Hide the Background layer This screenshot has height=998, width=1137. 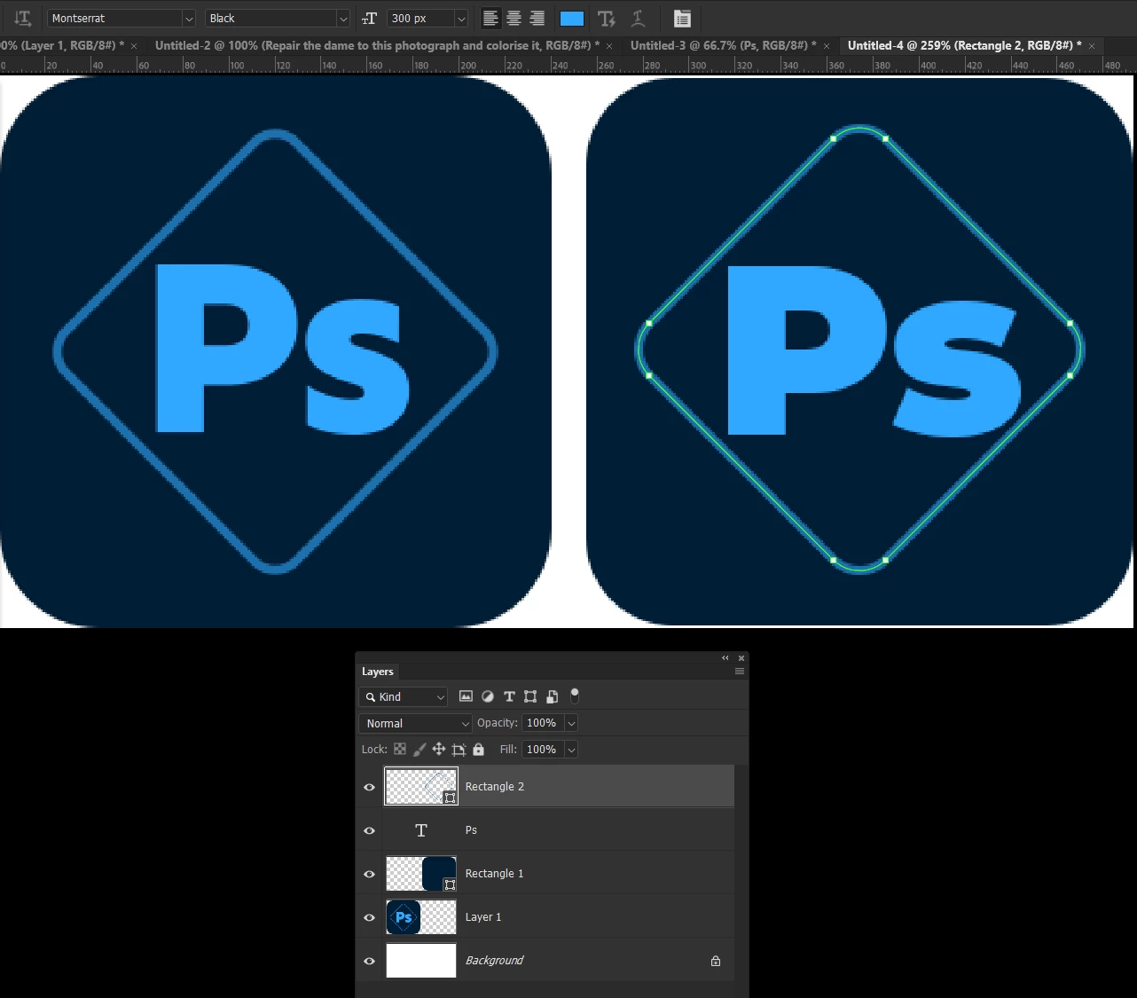tap(370, 961)
